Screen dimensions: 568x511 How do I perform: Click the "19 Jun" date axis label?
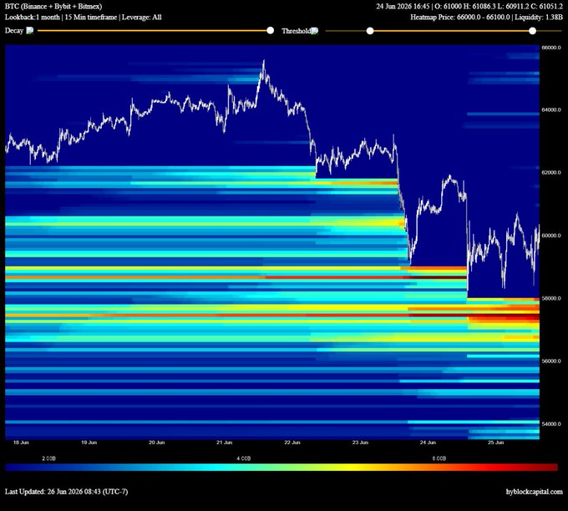89,443
